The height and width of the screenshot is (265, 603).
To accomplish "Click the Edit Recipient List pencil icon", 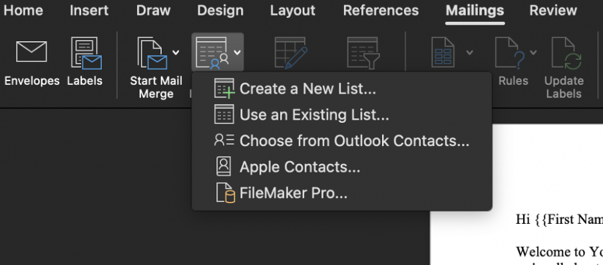I will pos(291,53).
